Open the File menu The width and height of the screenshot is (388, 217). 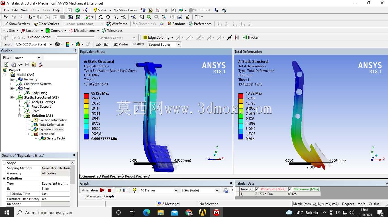[7, 10]
